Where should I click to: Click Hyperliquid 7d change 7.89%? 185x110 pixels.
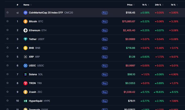(174, 101)
